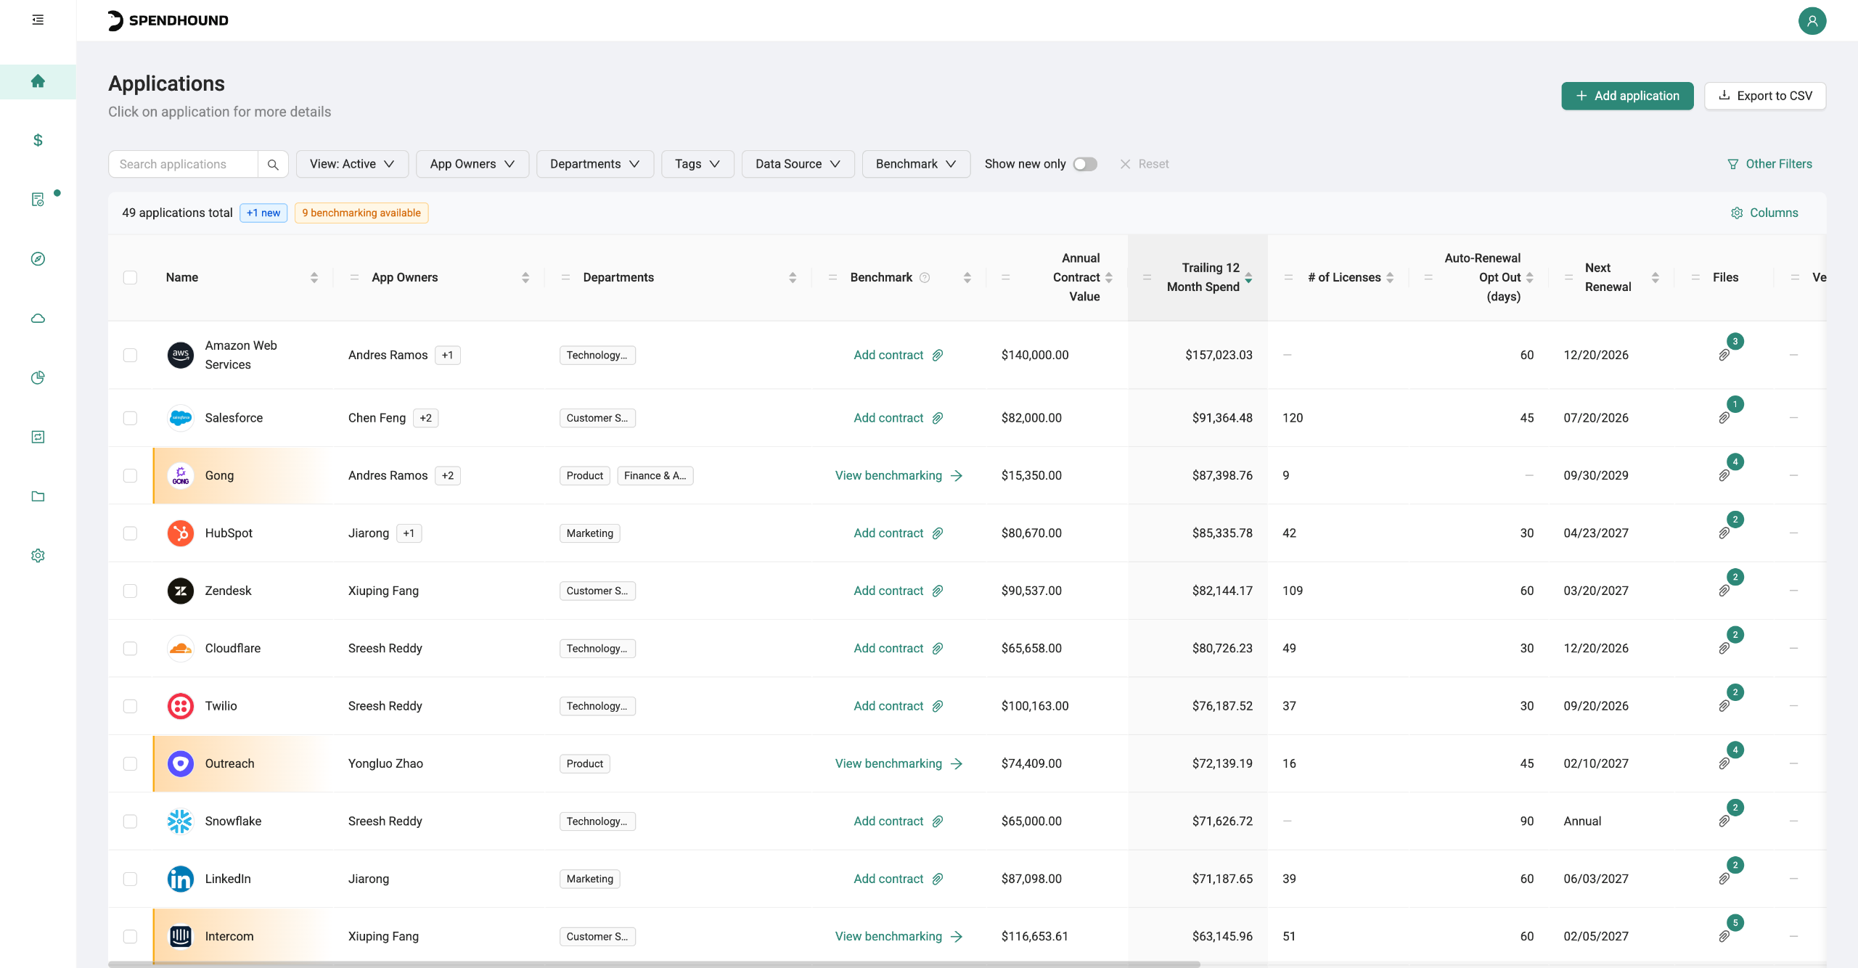Viewport: 1858px width, 968px height.
Task: Open the dollar spend sidebar icon
Action: (38, 140)
